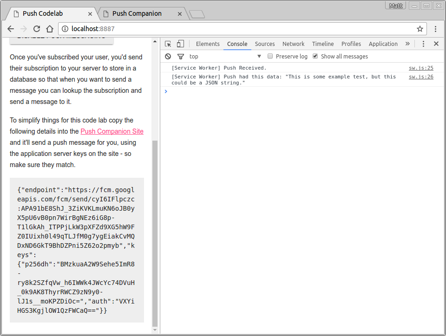Close the DevTools panel
Screen dimensions: 446x336
pyautogui.click(x=436, y=44)
